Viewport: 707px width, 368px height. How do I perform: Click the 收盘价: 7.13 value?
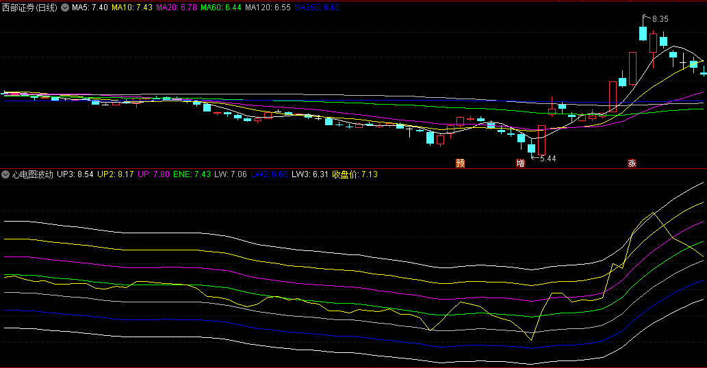(x=355, y=174)
